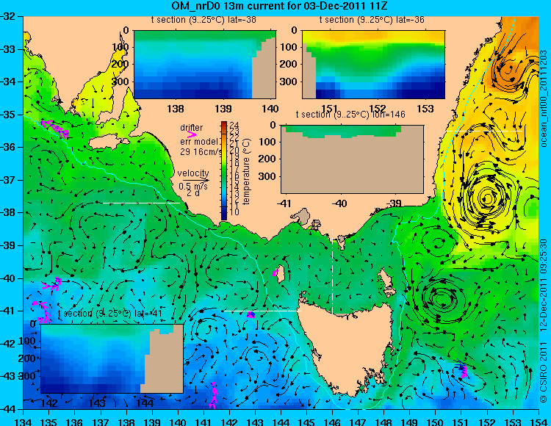This screenshot has height=426, width=551.
Task: Click the '29 16cm/s' error value text
Action: [x=201, y=152]
